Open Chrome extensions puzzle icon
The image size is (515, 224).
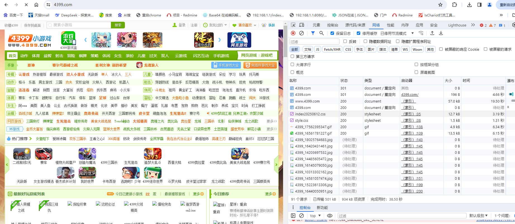[455, 5]
